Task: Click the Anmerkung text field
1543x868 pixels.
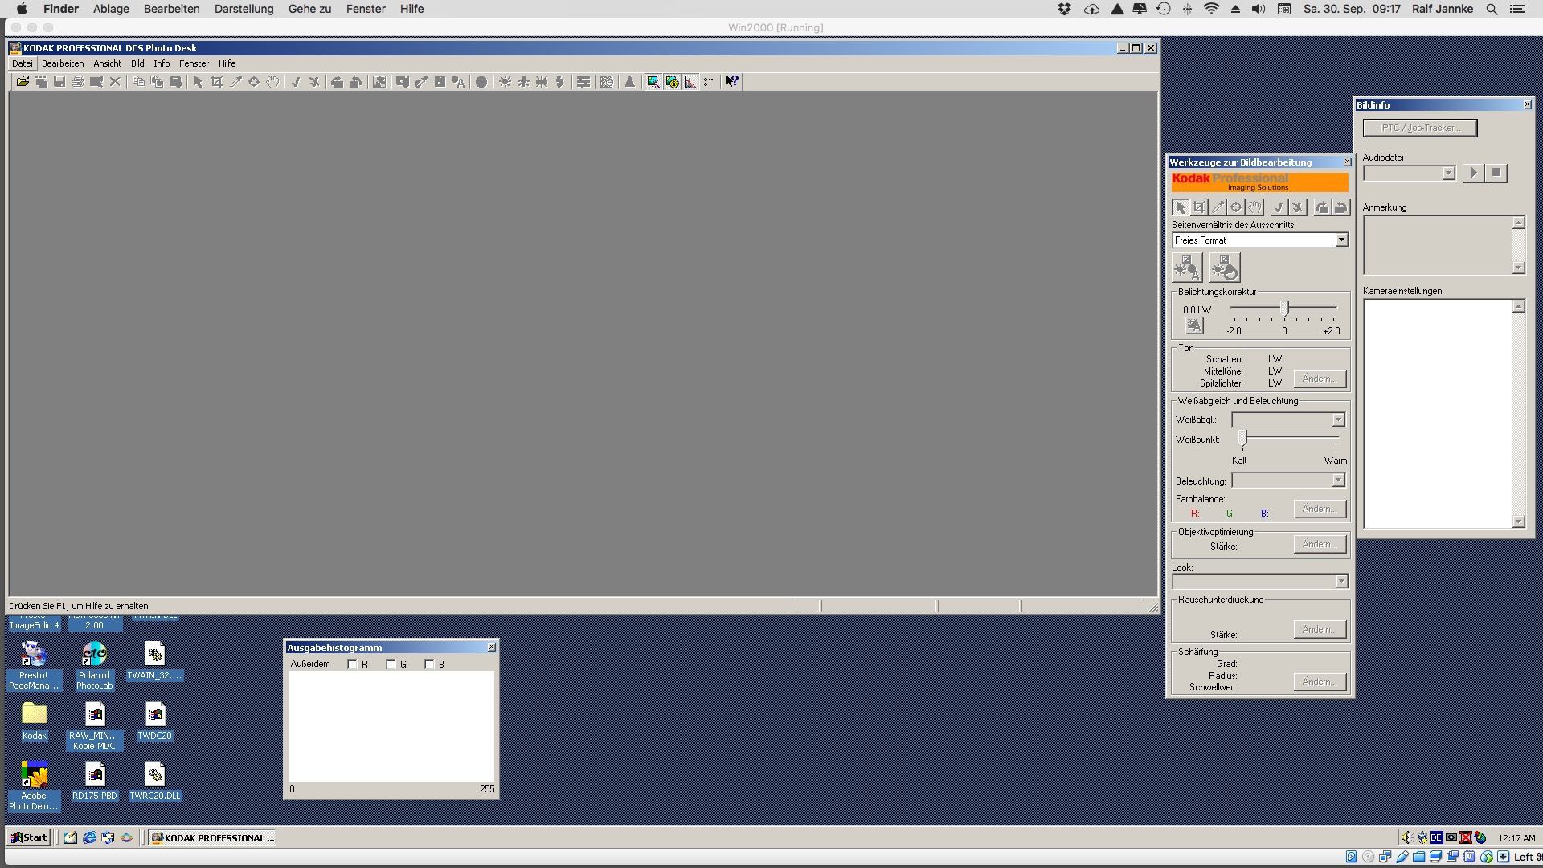Action: (x=1438, y=245)
